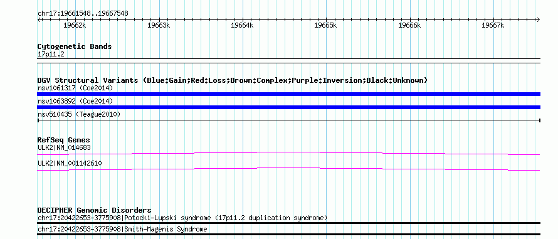The height and width of the screenshot is (239, 558).
Task: Select the DGV Structural Variants track title
Action: pyautogui.click(x=233, y=80)
